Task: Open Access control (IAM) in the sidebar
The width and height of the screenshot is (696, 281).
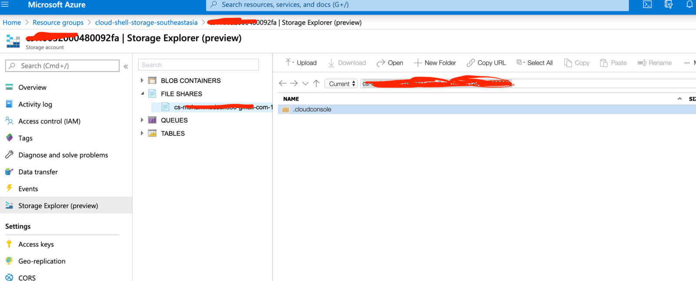Action: click(x=49, y=121)
